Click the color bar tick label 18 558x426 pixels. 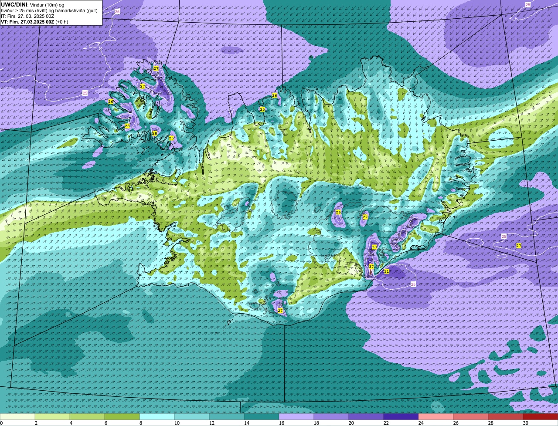click(x=316, y=423)
